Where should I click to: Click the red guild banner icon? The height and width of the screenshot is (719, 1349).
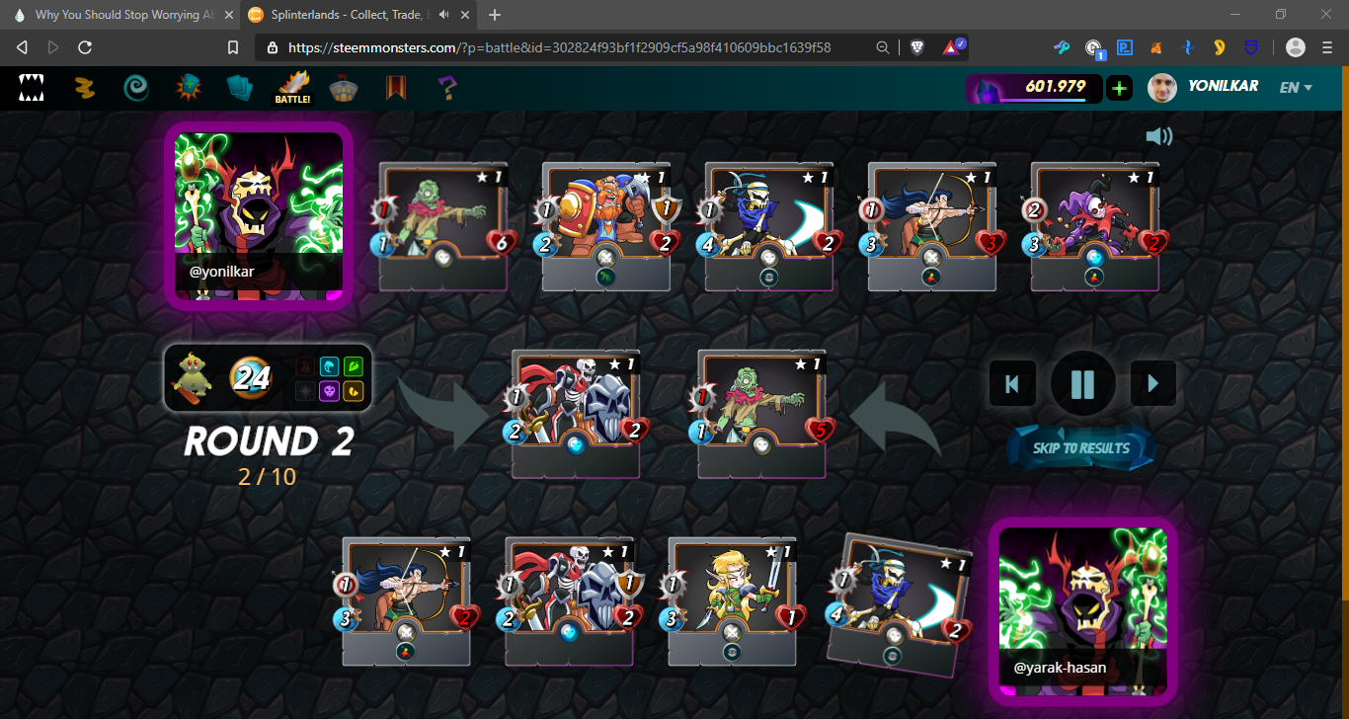[x=396, y=89]
